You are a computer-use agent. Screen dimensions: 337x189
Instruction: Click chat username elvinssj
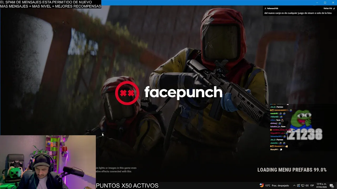click(x=274, y=123)
